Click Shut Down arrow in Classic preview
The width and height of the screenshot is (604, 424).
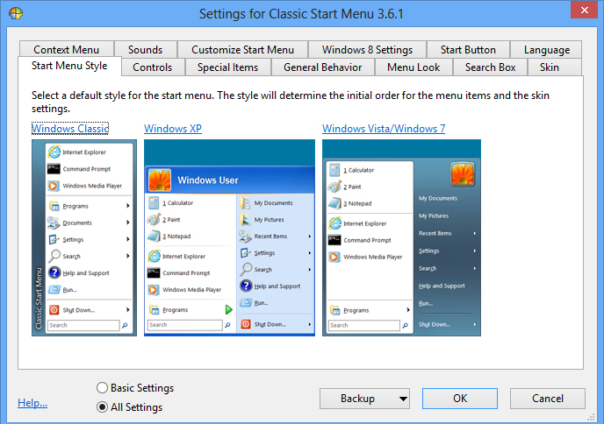[127, 310]
